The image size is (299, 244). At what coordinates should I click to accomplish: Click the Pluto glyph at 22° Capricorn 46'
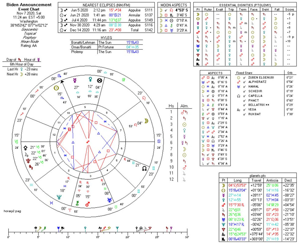tap(28, 161)
